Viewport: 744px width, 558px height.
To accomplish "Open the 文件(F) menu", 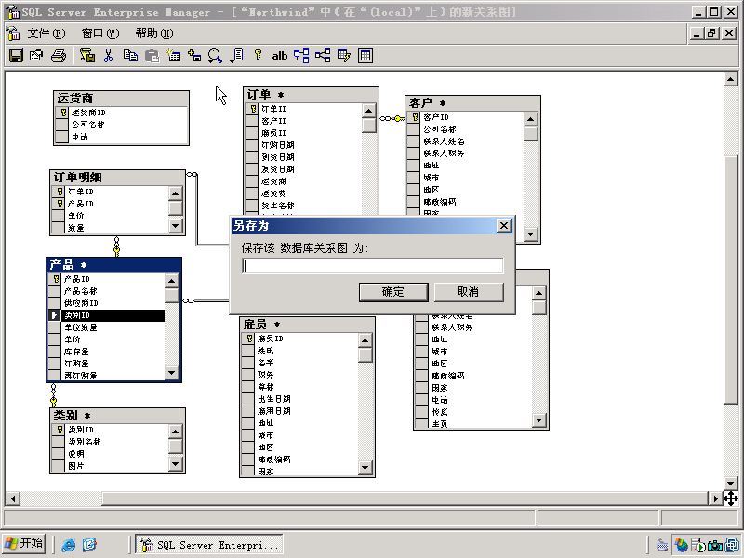I will [x=46, y=33].
